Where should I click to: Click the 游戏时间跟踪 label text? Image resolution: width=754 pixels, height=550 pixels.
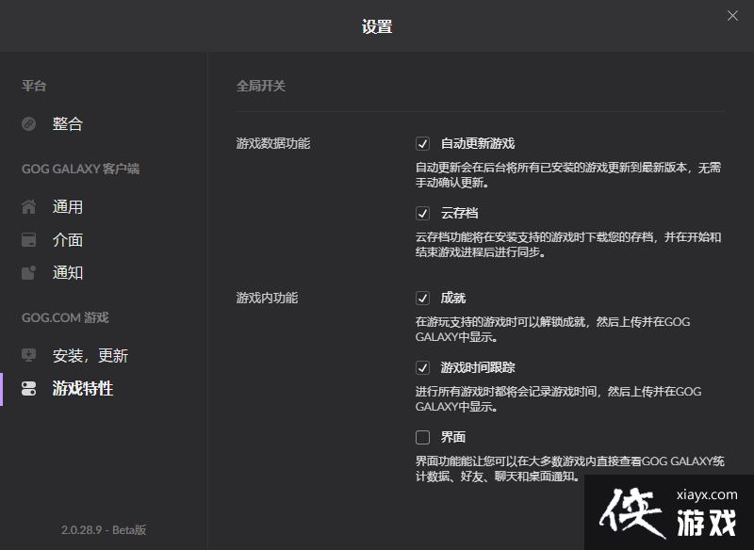pos(478,368)
